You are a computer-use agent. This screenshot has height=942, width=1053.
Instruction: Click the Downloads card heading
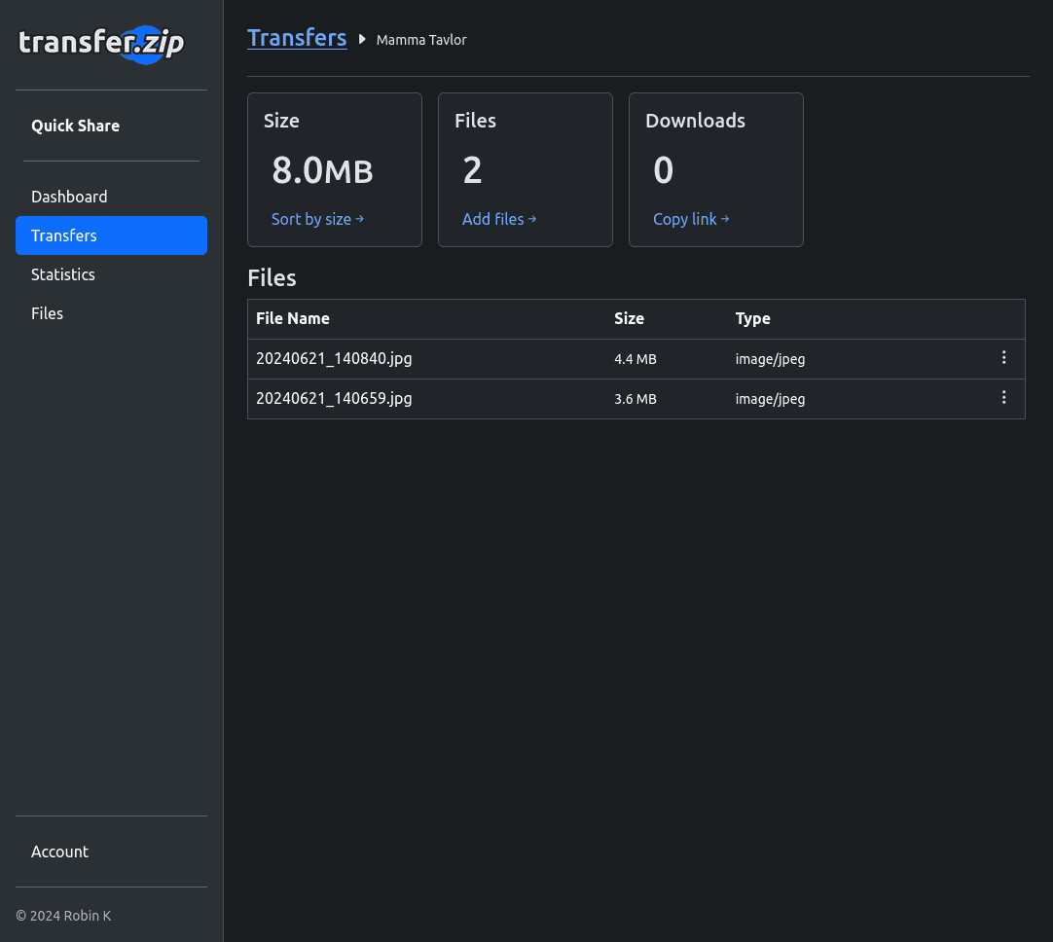tap(695, 121)
